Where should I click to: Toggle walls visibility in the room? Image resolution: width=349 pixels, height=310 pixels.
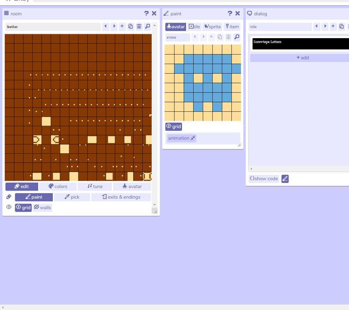pos(43,207)
